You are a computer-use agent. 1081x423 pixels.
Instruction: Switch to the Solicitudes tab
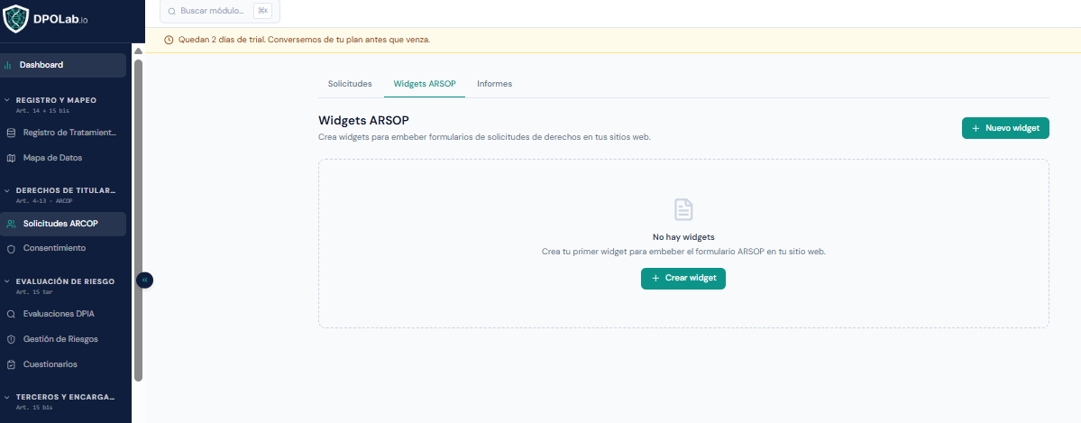click(x=350, y=84)
